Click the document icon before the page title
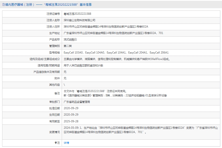Image resolution: width=222 pixels, height=148 pixels. pyautogui.click(x=3, y=5)
